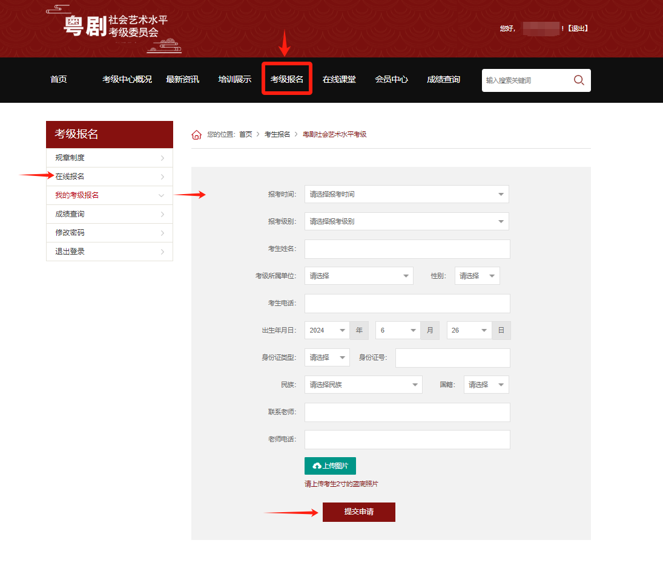Click the 考生姓名 input field
The width and height of the screenshot is (663, 566).
pyautogui.click(x=407, y=249)
